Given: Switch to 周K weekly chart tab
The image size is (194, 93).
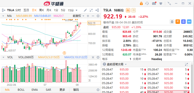Looking at the screenshot, I should [x=41, y=10].
